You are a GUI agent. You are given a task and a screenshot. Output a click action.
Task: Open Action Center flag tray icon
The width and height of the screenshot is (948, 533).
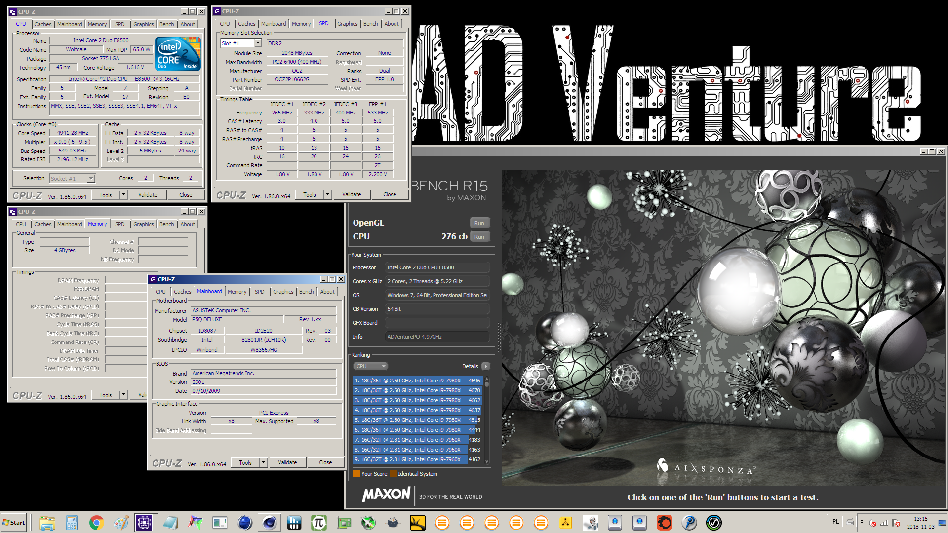[x=896, y=523]
